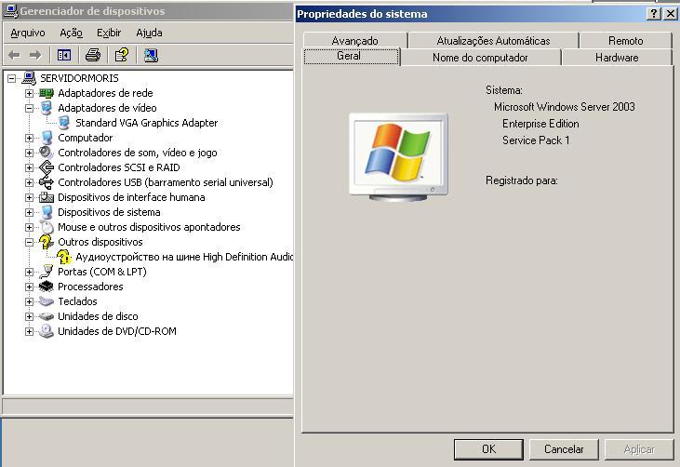The width and height of the screenshot is (680, 467).
Task: Switch to the Hardware tab
Action: tap(617, 58)
